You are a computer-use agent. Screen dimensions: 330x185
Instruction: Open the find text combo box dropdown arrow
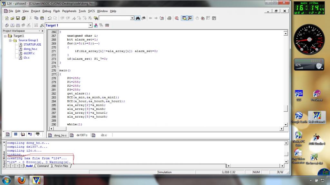coord(132,18)
